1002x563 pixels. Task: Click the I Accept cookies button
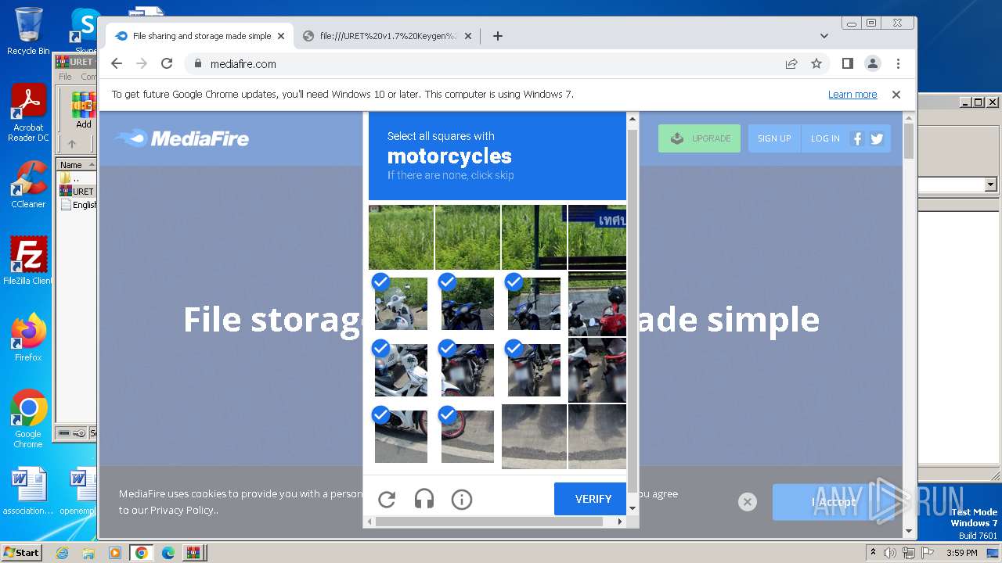[x=834, y=502]
